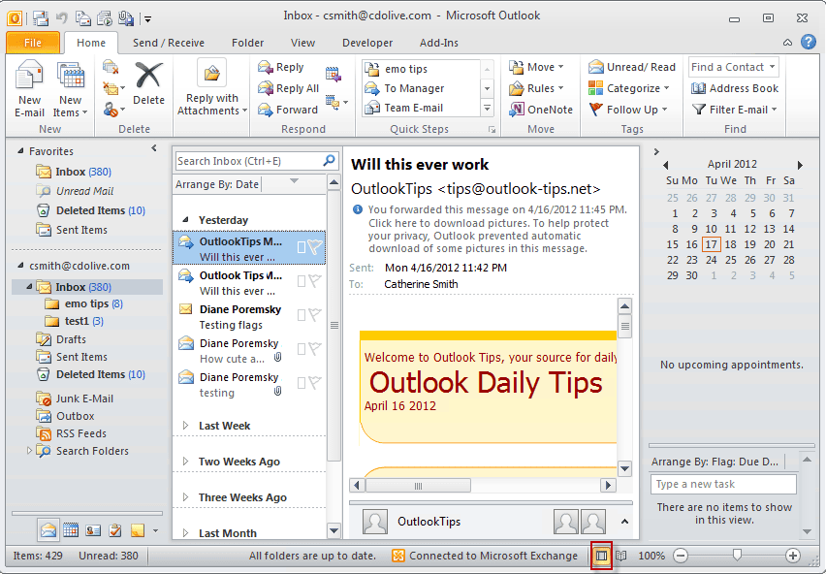Mark message Unread/Read
The height and width of the screenshot is (574, 826).
point(632,67)
